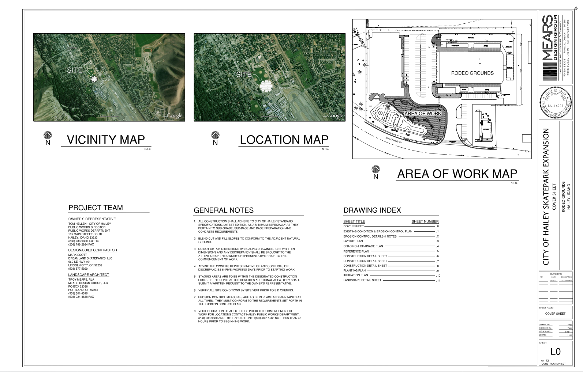Click the large L0 sheet number
The image size is (583, 372).
(555, 352)
